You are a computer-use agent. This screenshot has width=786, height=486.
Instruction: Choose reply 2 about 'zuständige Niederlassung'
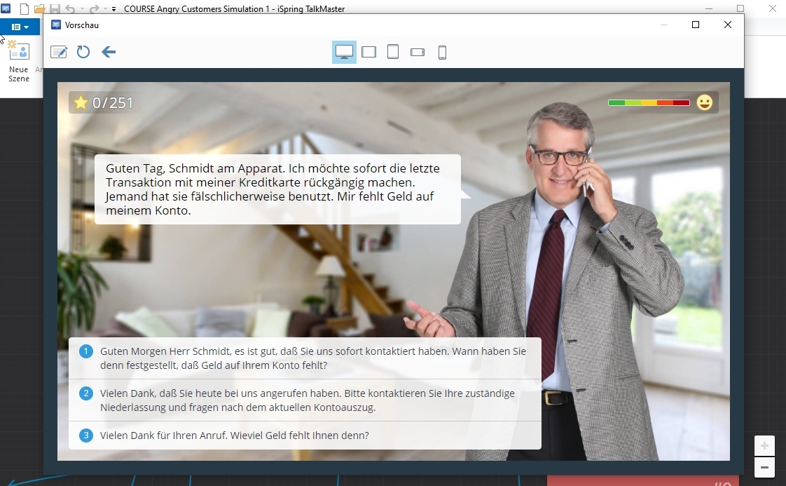click(x=305, y=400)
